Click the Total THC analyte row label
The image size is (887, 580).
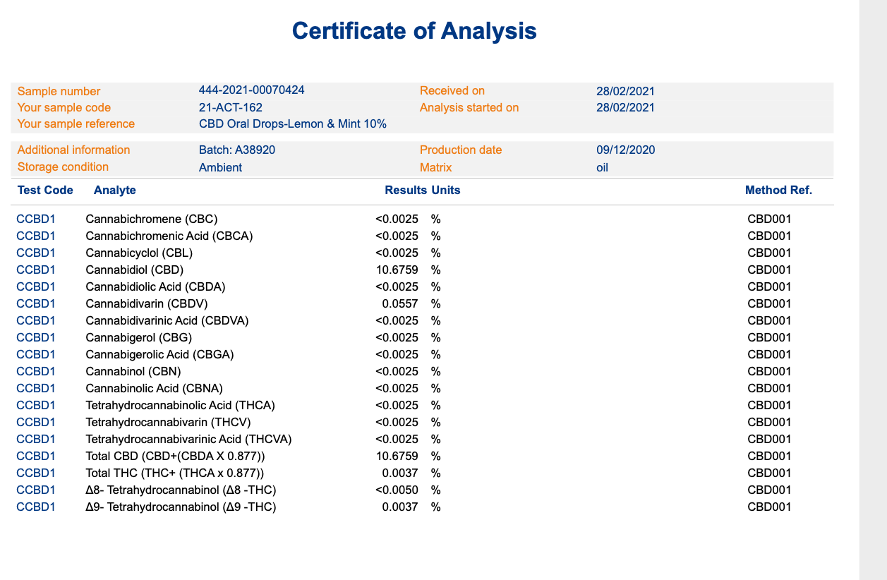(175, 473)
